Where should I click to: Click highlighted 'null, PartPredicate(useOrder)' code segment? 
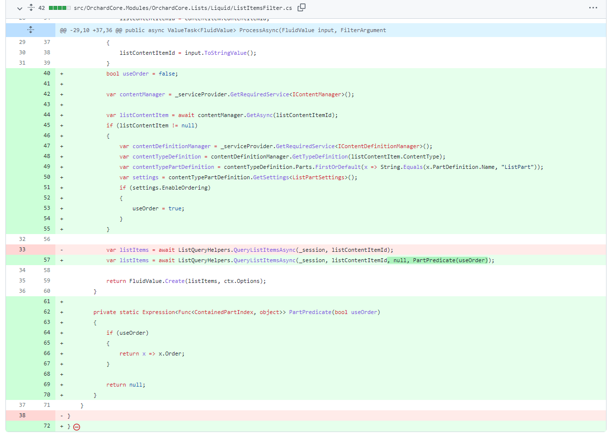[437, 260]
